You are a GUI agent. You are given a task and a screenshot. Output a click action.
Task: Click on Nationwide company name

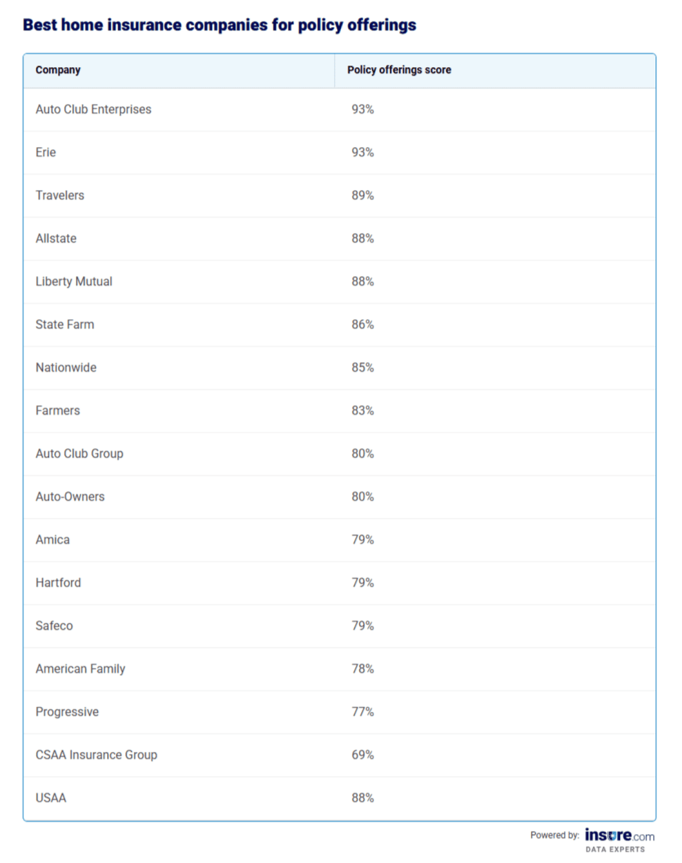coord(66,368)
